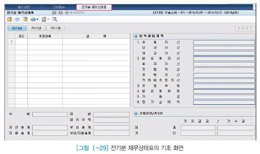This screenshot has height=154, width=260.
Task: Click the 당기순이익 amount field
Action: pos(224,102)
